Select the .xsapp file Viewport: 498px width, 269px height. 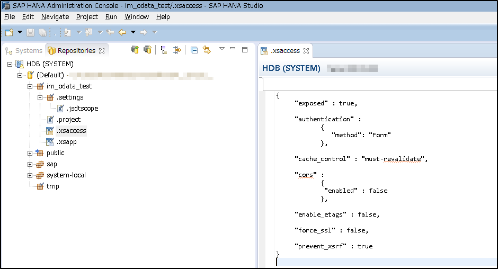tap(66, 141)
